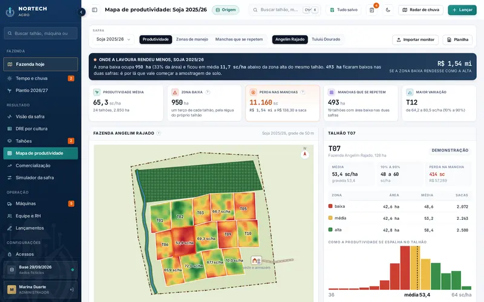The image size is (484, 302).
Task: Switch to dark mode with moon icon
Action: tap(388, 10)
